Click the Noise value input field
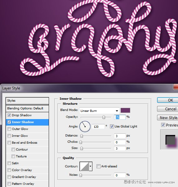Viewport: 178px width, 187px height. (x=120, y=175)
